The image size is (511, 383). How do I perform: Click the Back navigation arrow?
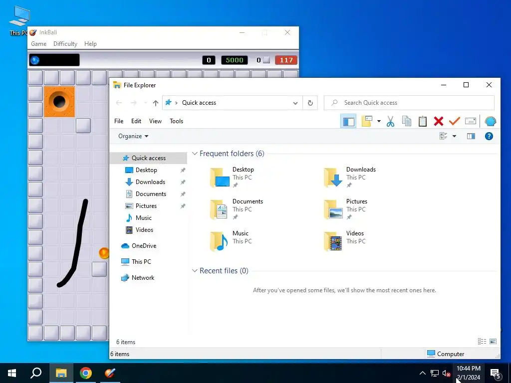(x=119, y=103)
